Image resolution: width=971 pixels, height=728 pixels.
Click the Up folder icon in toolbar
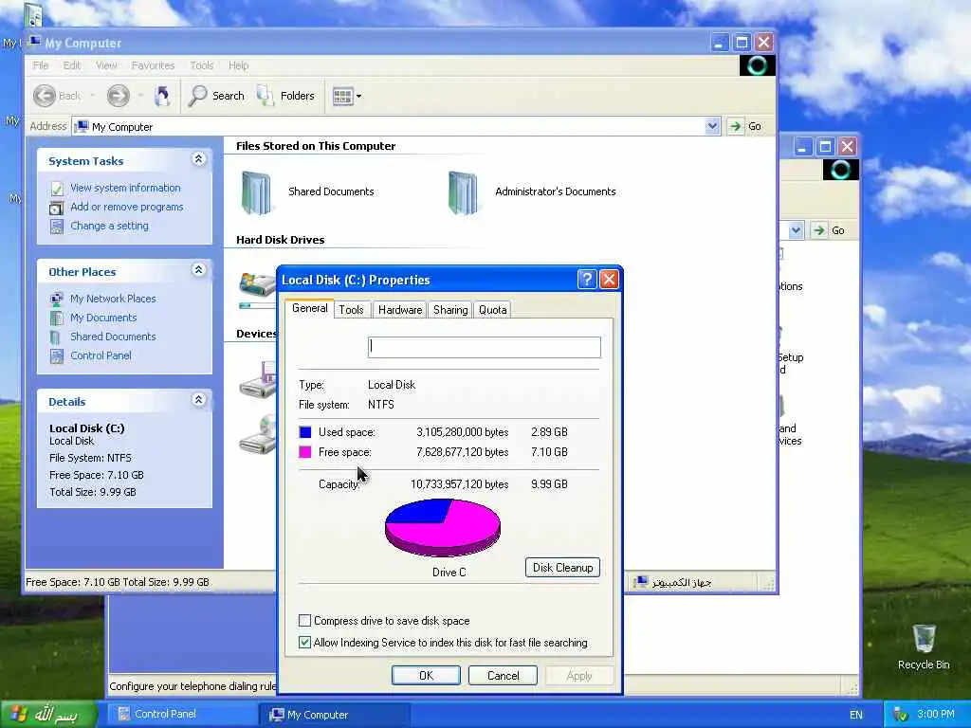[x=162, y=96]
